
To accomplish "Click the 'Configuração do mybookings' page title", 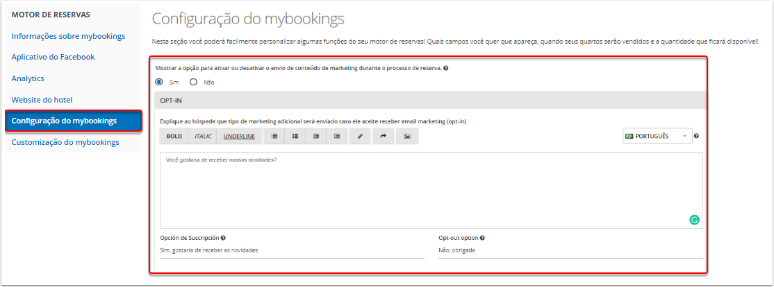I will click(248, 19).
